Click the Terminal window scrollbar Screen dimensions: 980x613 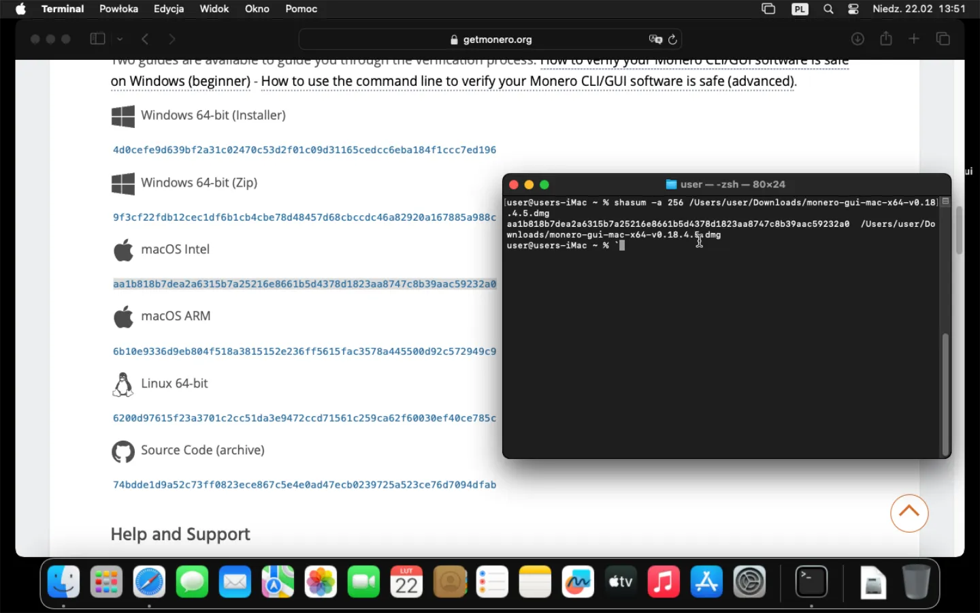pyautogui.click(x=945, y=394)
